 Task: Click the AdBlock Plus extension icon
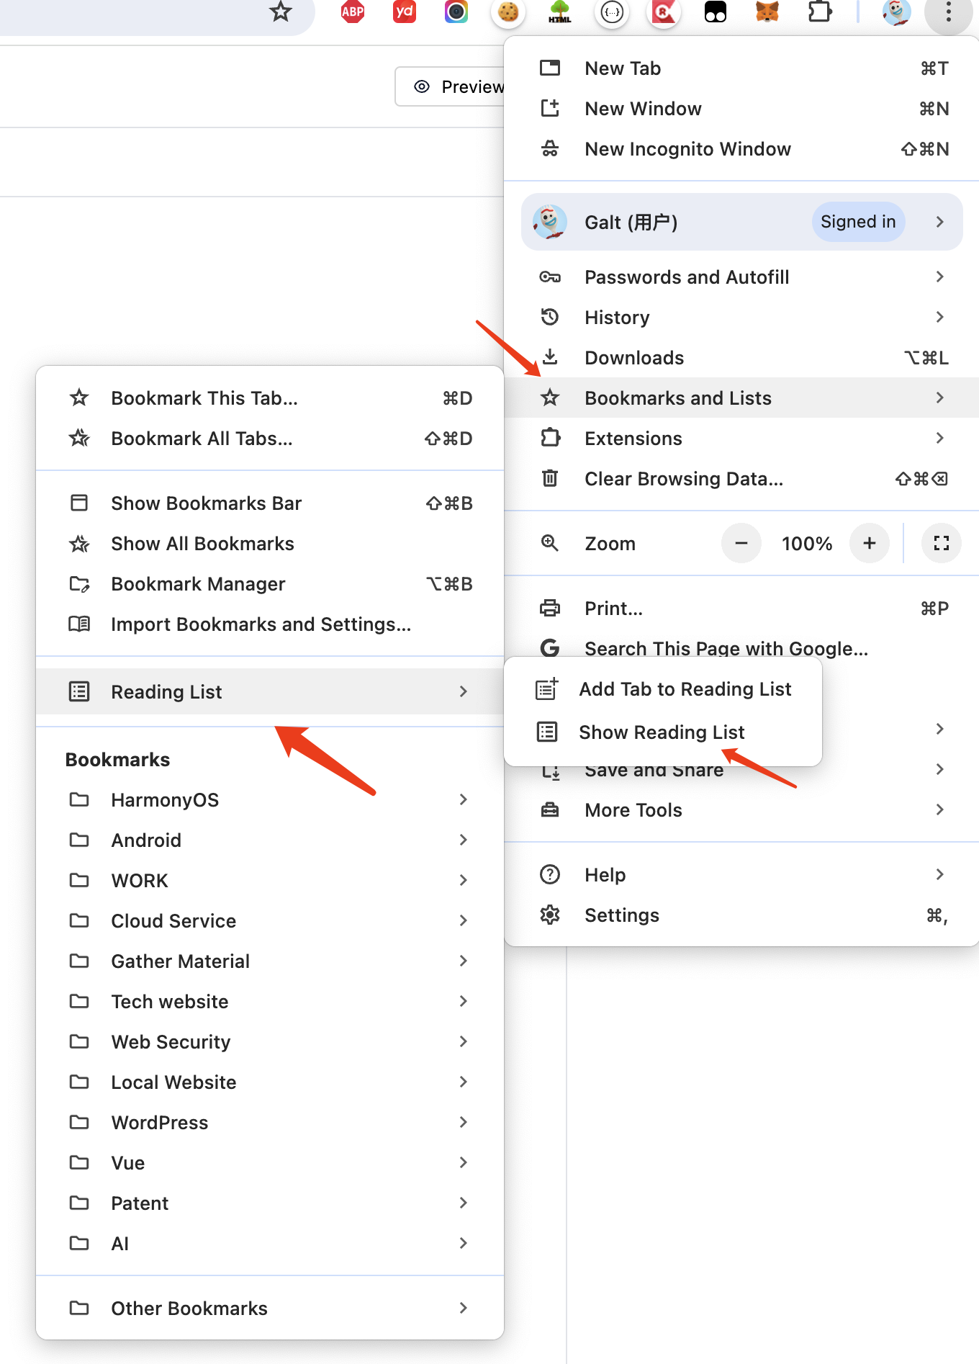[352, 12]
